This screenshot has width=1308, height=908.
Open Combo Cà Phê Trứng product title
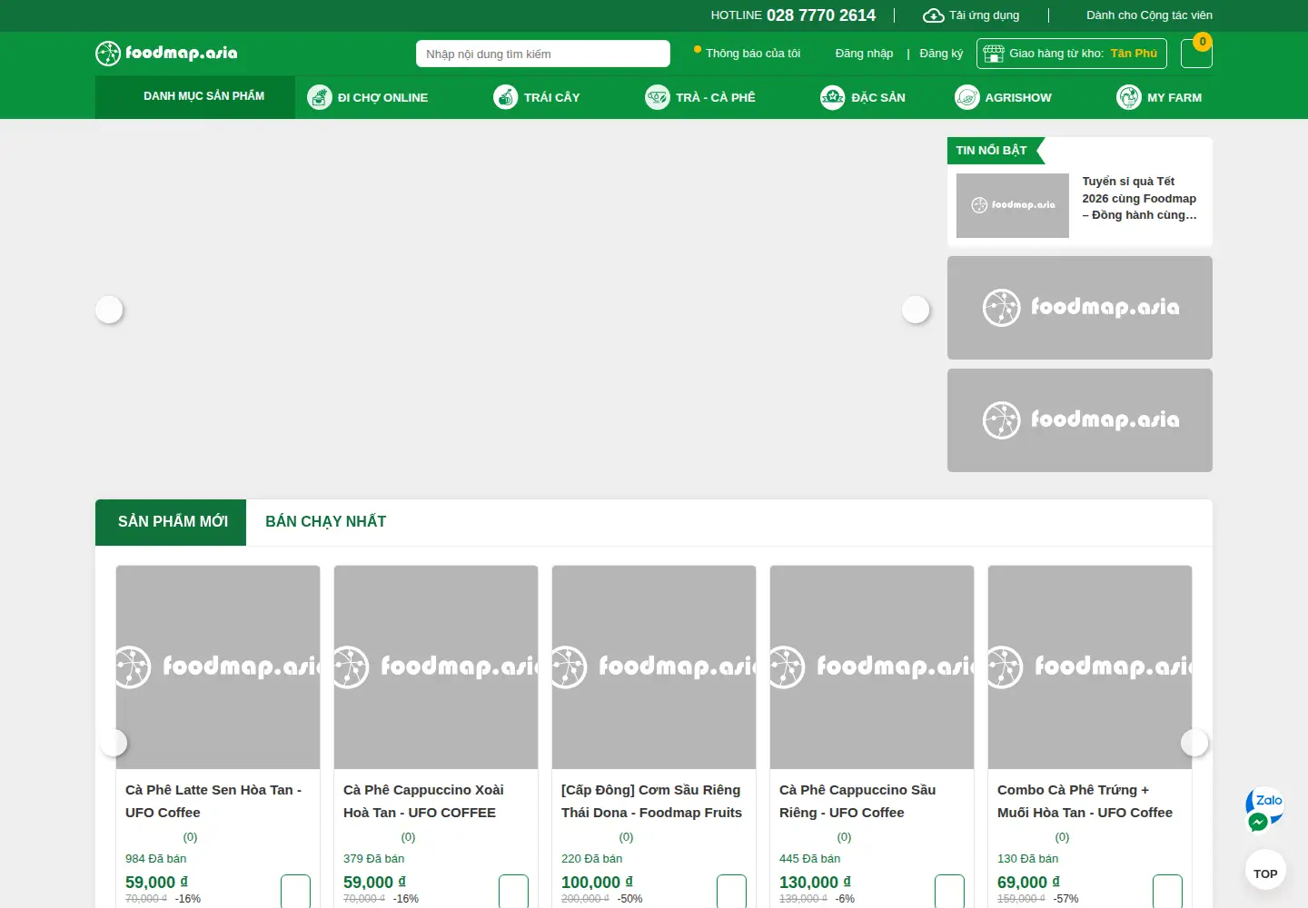(x=1085, y=801)
